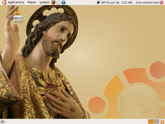Open Evolution mail launcher icon
The width and height of the screenshot is (165, 124).
pyautogui.click(x=59, y=3)
